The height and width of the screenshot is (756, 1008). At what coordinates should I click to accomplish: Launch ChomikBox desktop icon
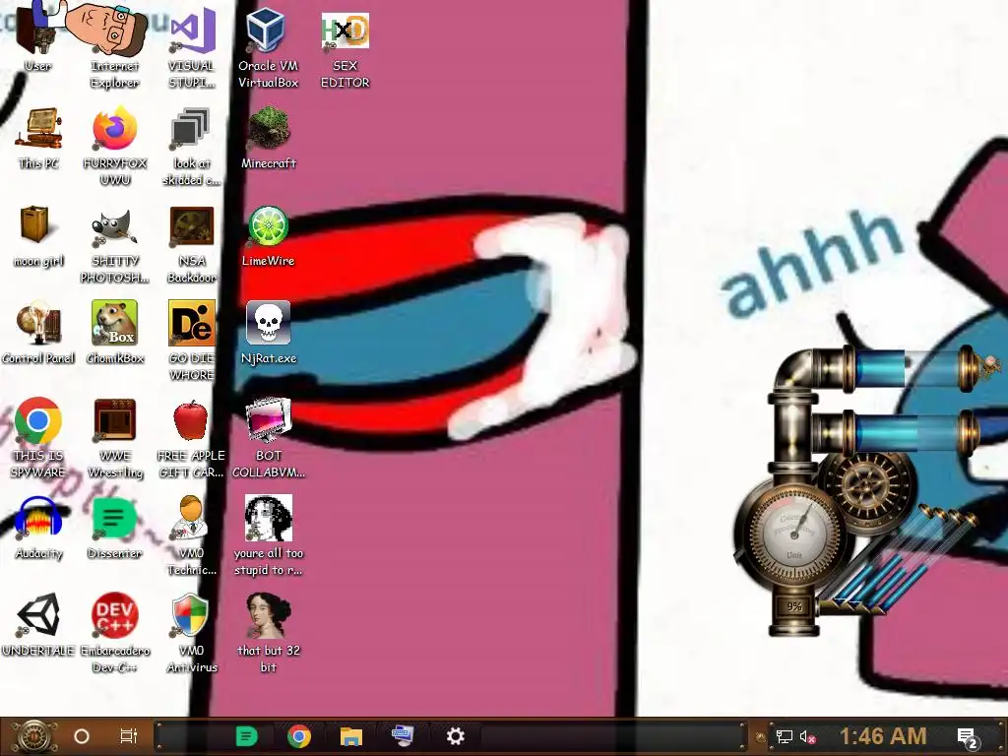coord(114,333)
